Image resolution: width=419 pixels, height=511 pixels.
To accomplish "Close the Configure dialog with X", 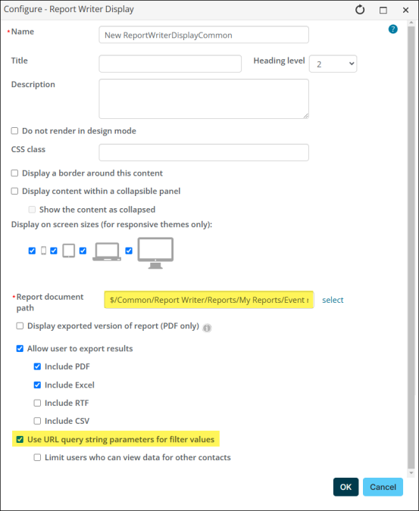I will tap(405, 10).
